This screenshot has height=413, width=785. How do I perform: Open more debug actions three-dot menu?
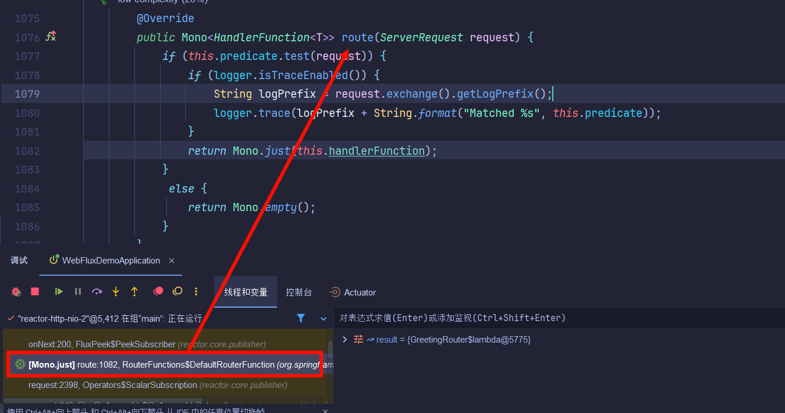pos(197,291)
